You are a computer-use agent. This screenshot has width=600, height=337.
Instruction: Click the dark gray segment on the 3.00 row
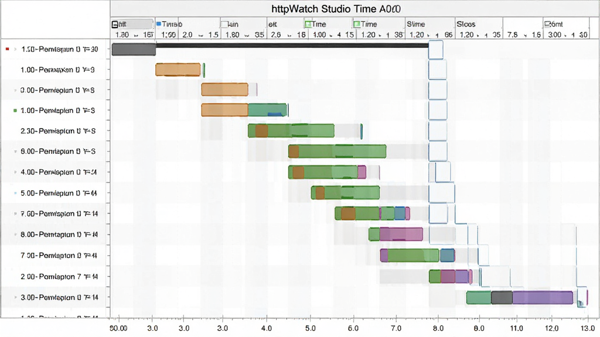tap(502, 298)
